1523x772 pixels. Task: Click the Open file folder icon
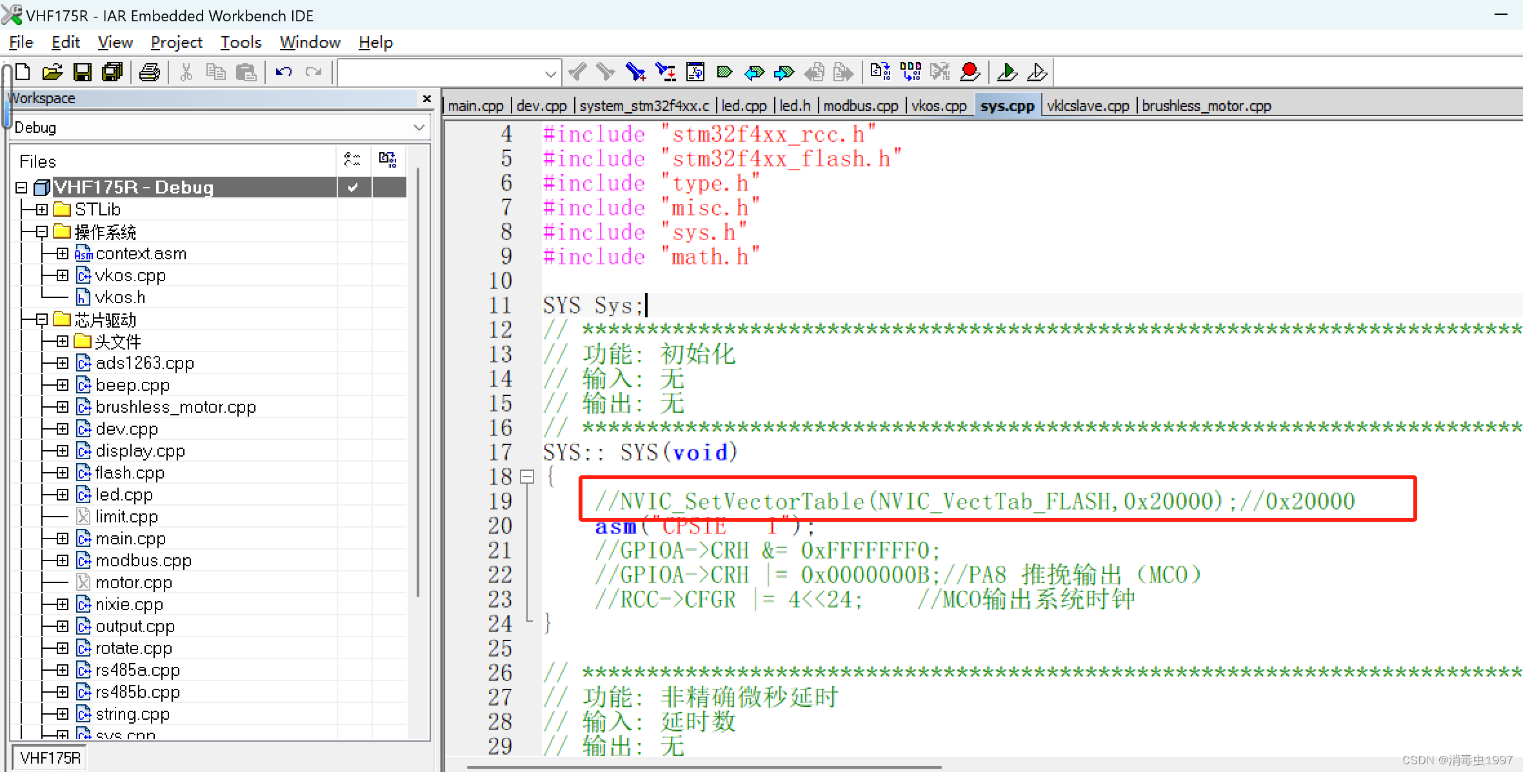tap(52, 72)
